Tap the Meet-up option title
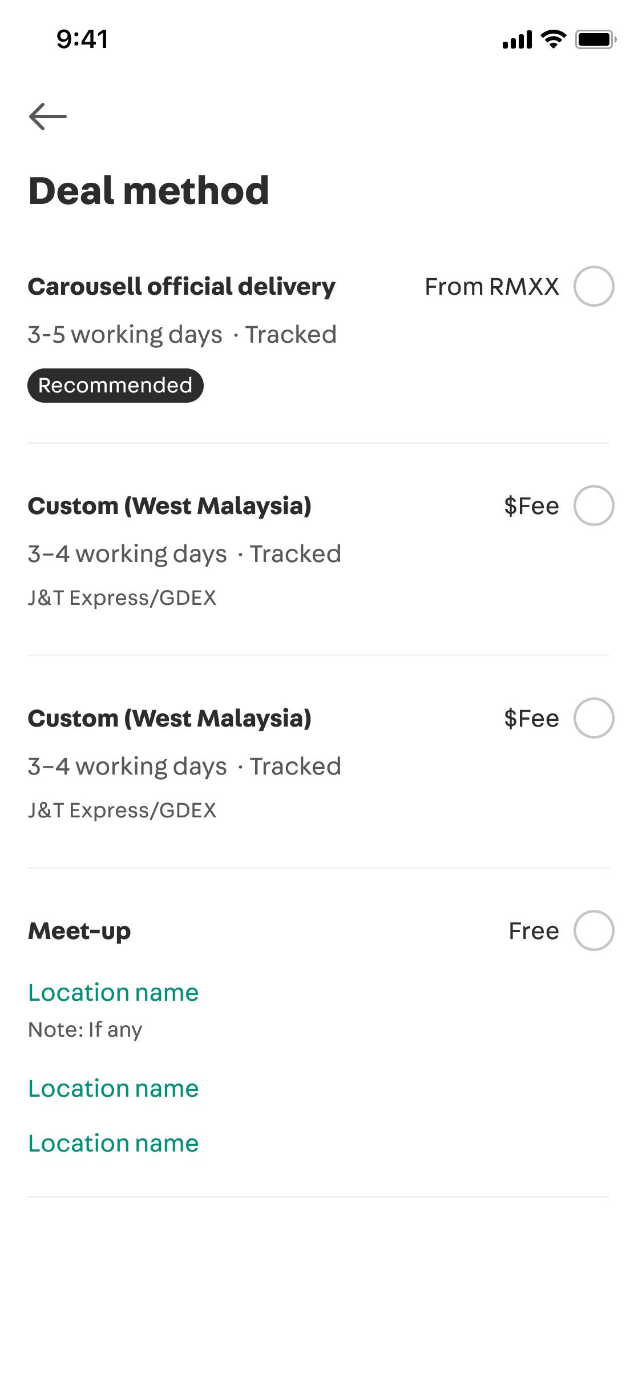642x1400 pixels. [79, 931]
